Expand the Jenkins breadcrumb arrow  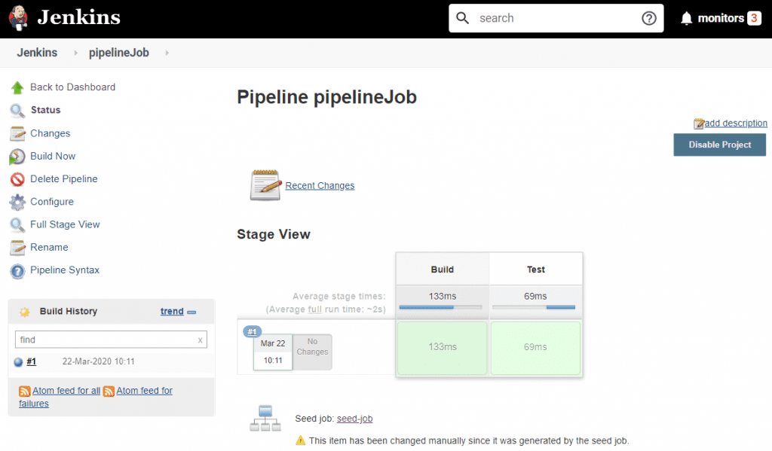[x=75, y=53]
